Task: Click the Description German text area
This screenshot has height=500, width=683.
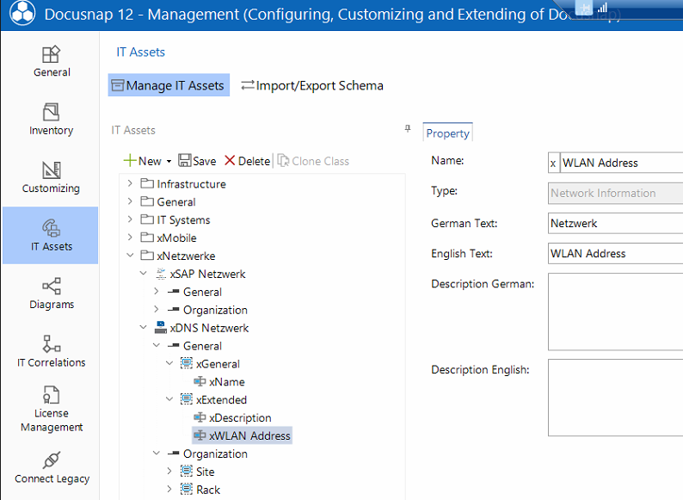Action: coord(615,312)
